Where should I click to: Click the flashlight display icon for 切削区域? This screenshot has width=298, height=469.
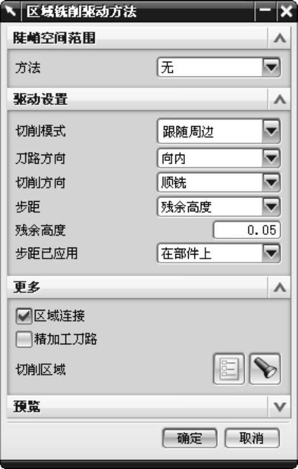click(265, 369)
